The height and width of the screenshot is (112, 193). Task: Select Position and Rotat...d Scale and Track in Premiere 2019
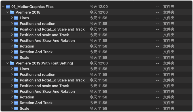point(52,80)
